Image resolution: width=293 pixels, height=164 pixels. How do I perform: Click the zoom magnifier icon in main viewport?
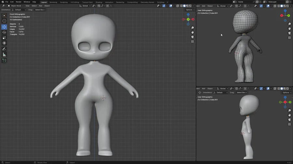(x=192, y=28)
